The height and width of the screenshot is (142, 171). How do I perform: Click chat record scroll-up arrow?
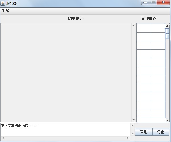tap(134, 26)
